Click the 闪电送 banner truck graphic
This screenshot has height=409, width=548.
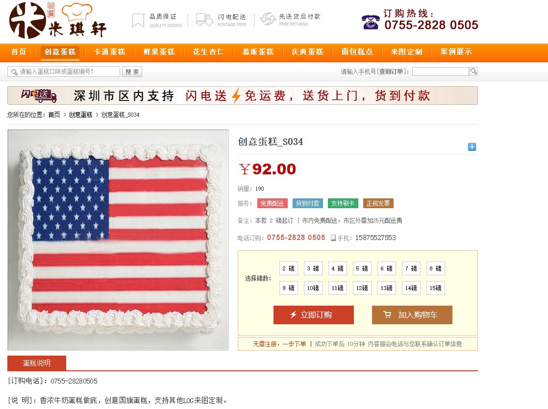coord(39,96)
